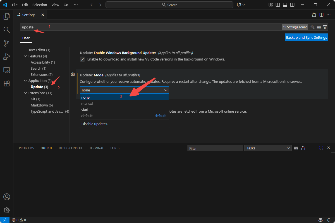Viewport: 335px width, 223px height.
Task: Toggle Enable Windows Background Updates checkbox
Action: (x=82, y=59)
